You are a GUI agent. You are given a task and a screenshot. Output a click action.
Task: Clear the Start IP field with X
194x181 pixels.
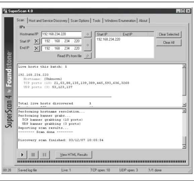pyautogui.click(x=37, y=41)
